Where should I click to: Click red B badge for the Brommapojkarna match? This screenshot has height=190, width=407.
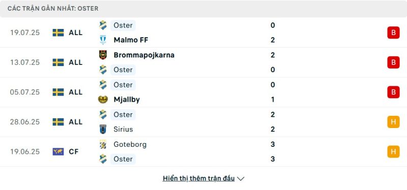tap(393, 62)
